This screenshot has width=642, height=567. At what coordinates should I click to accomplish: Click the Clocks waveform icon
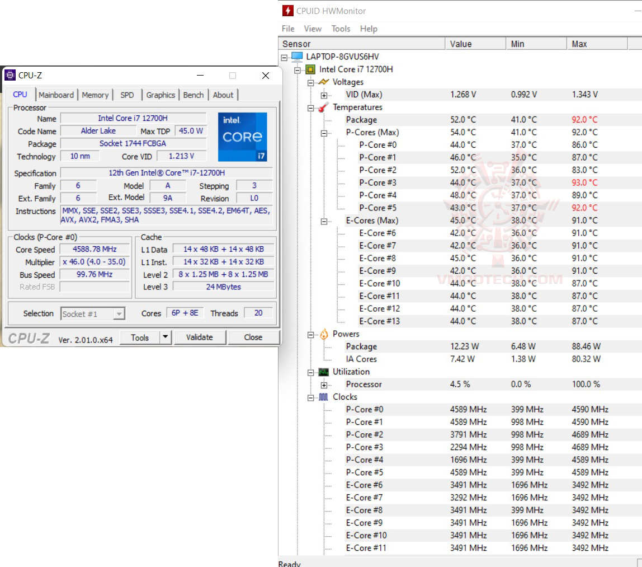323,397
